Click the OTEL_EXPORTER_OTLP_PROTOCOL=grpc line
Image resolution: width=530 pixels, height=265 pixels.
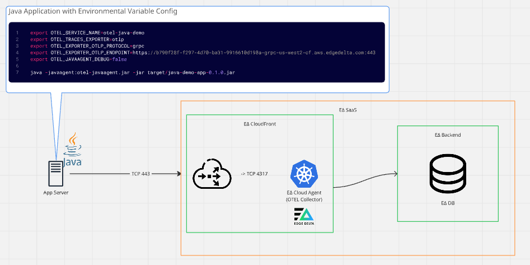(x=87, y=46)
